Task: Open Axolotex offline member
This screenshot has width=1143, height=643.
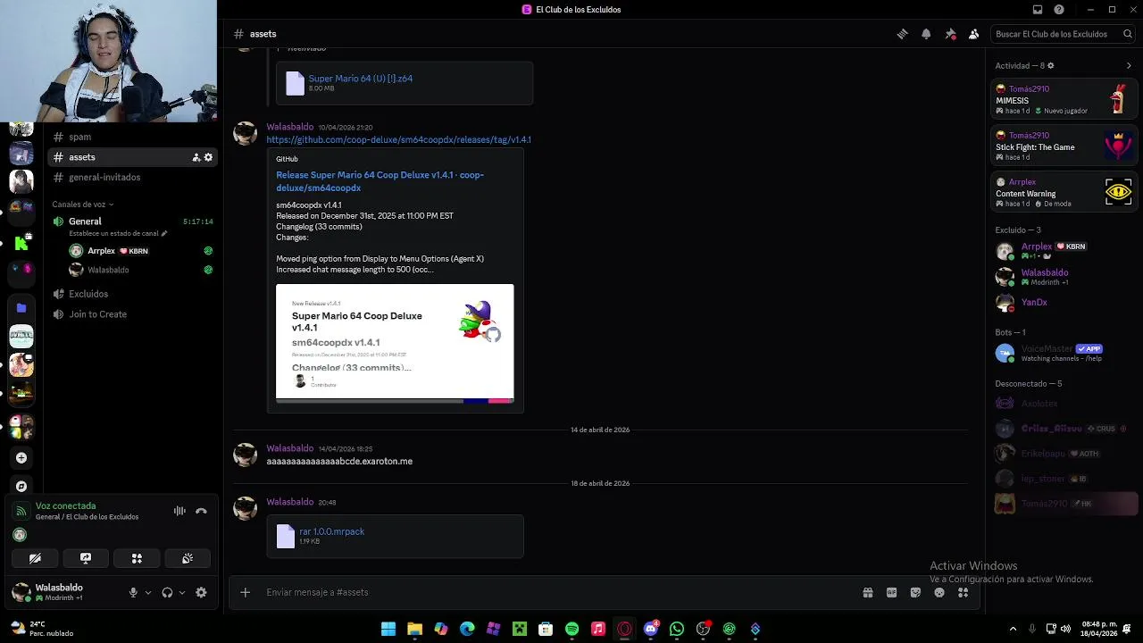Action: click(1064, 404)
